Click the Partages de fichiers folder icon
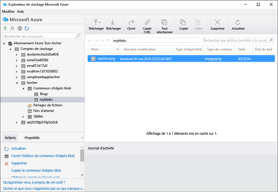 click(30, 106)
